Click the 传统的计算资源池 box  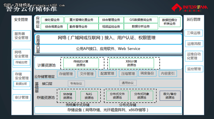click(81, 63)
